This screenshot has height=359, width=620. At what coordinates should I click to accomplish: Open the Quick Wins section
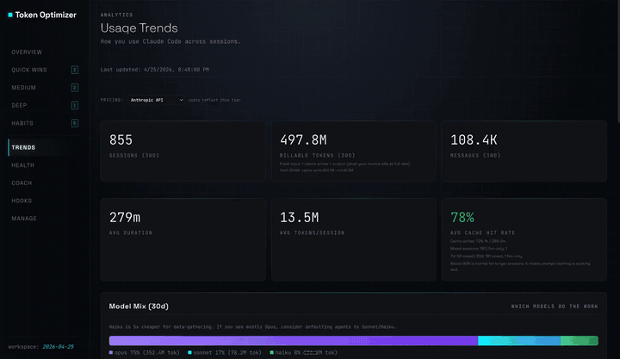[29, 70]
